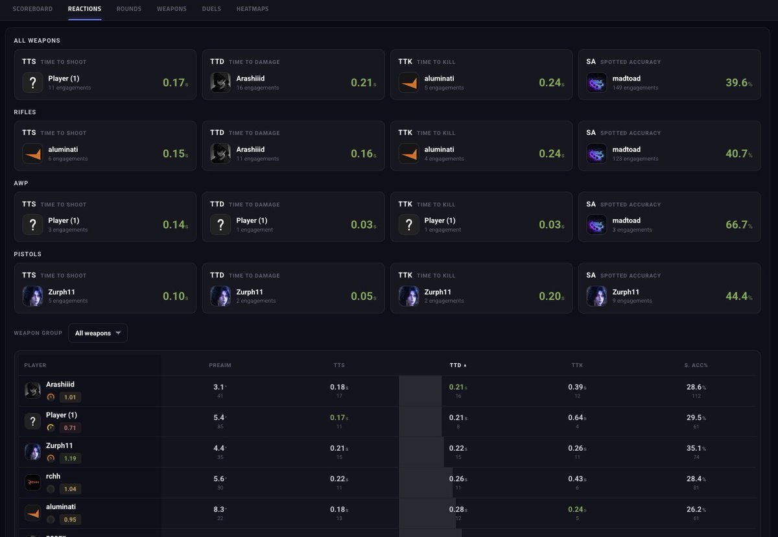Click rchh's 0.43s TTK cell
Viewport: 778px width, 537px height.
(577, 479)
